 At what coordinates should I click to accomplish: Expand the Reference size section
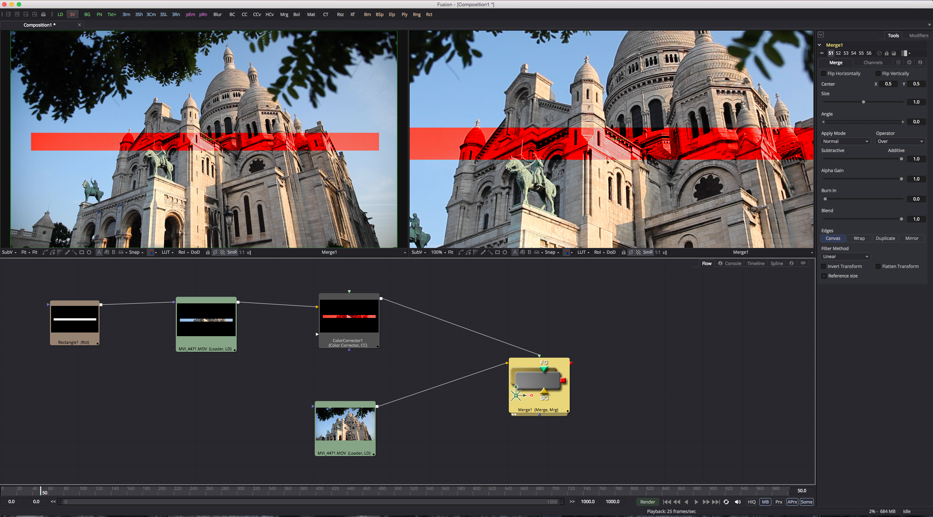point(824,276)
